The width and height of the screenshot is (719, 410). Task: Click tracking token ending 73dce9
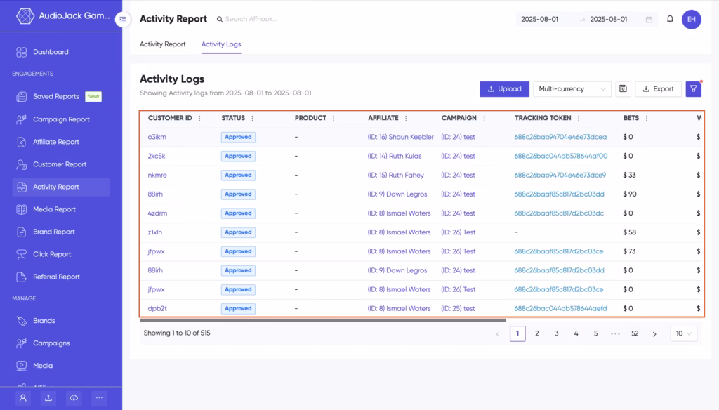pyautogui.click(x=560, y=176)
